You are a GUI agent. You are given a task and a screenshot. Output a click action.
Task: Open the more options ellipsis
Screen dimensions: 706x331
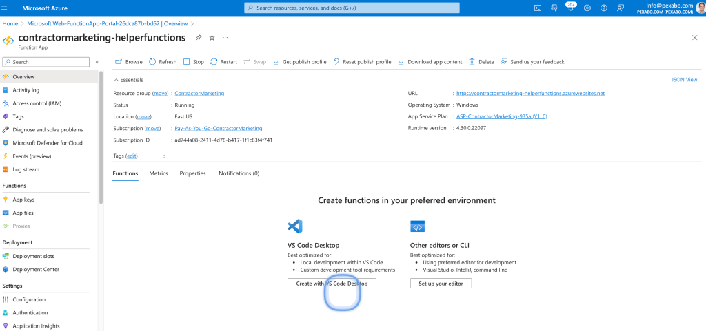click(225, 38)
